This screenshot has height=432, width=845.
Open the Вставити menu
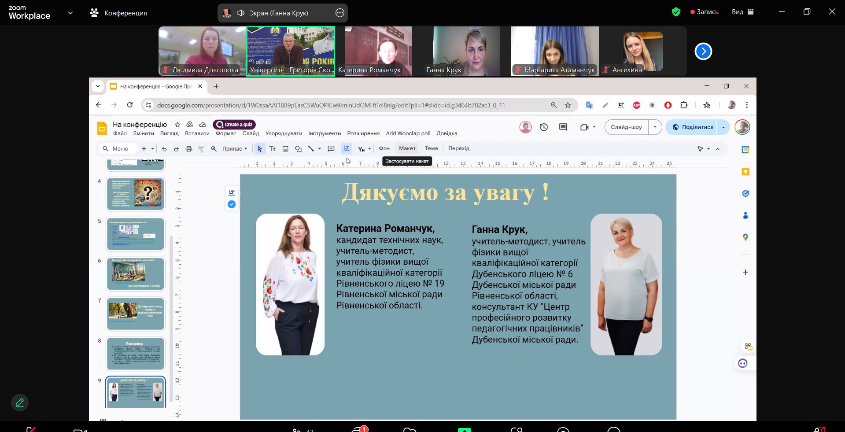(197, 133)
